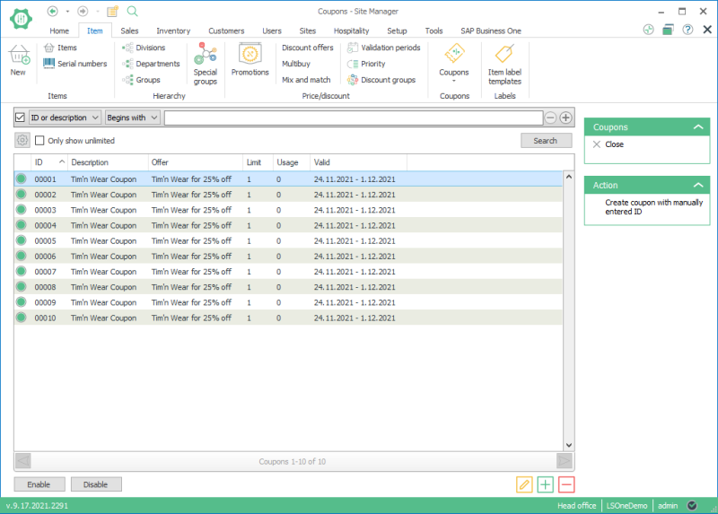Screen dimensions: 718x514
Task: Open Groups hierarchy
Action: [x=141, y=80]
